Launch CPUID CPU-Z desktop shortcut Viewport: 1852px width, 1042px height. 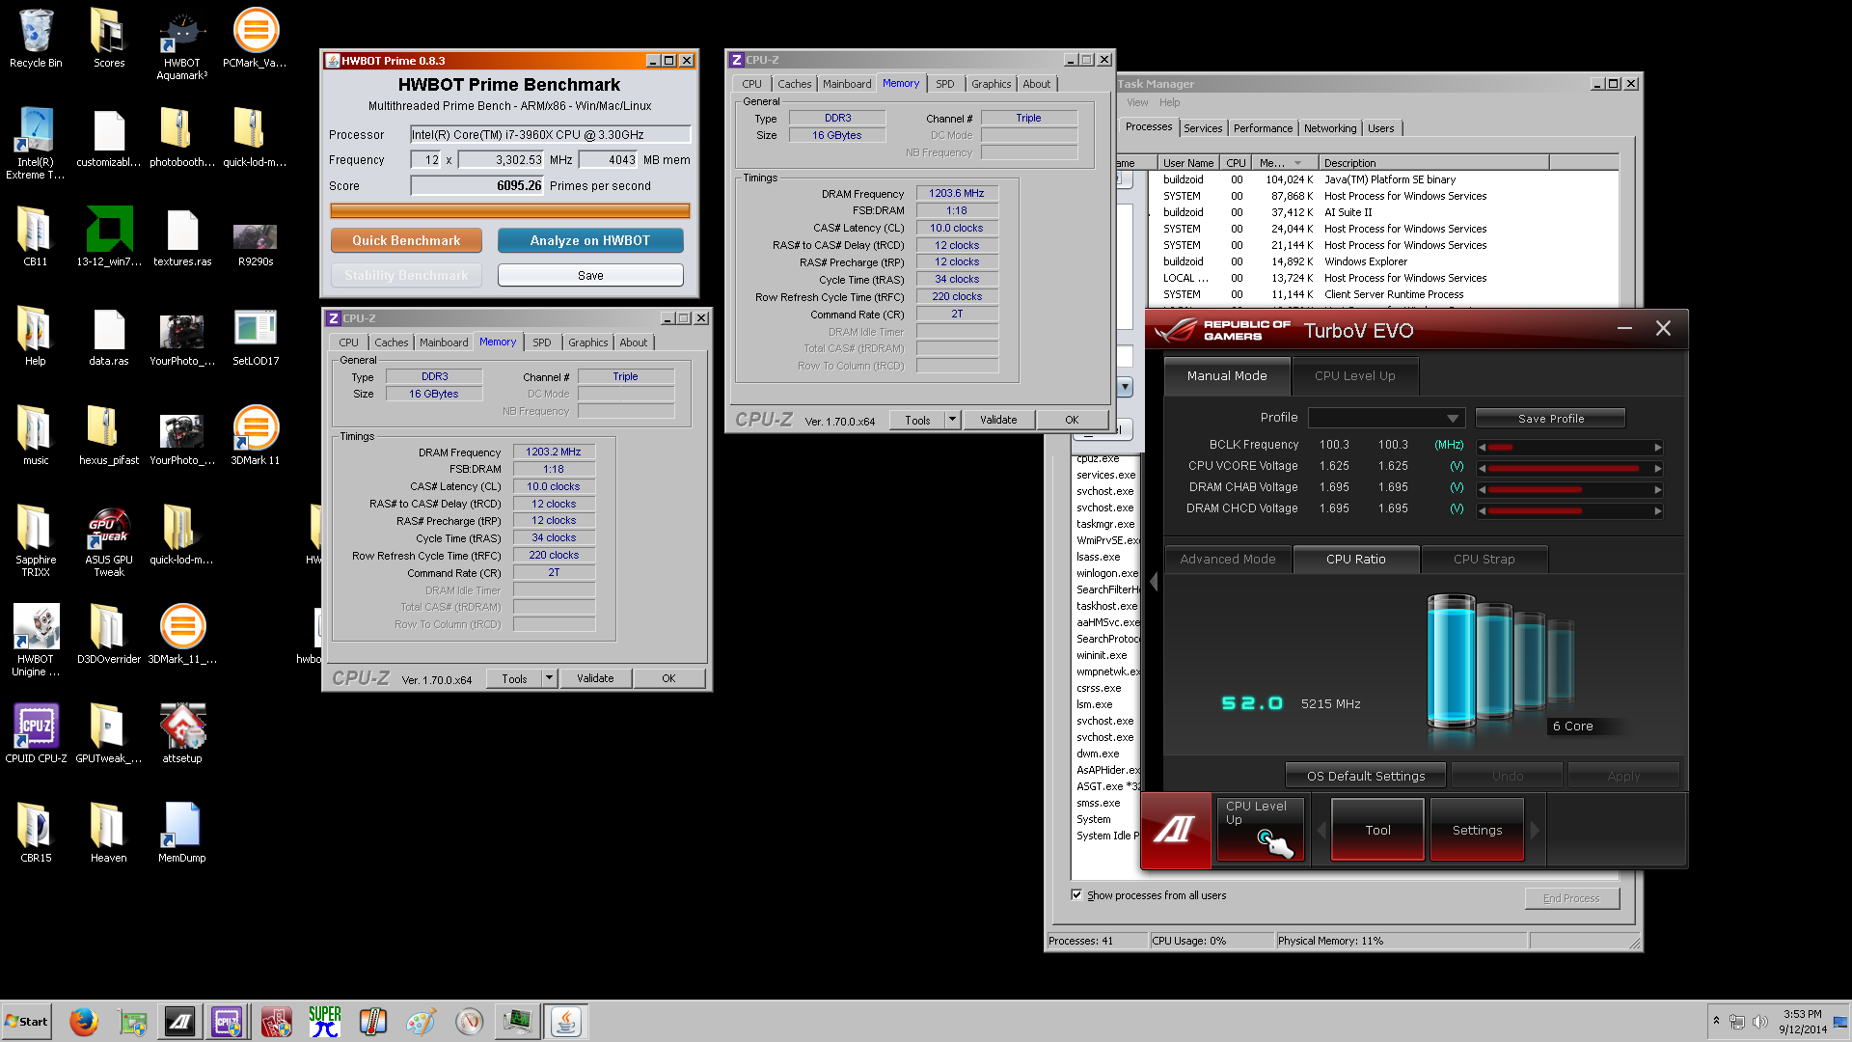36,733
